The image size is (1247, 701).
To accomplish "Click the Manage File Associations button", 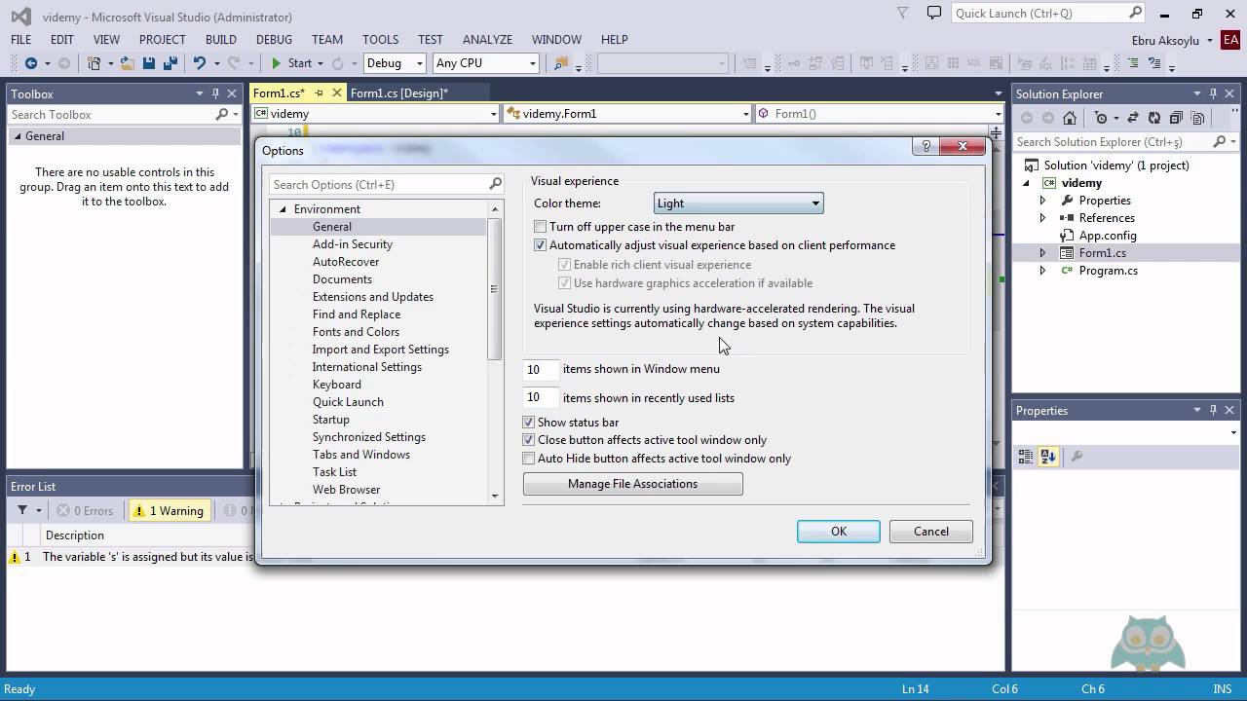I will pyautogui.click(x=633, y=484).
